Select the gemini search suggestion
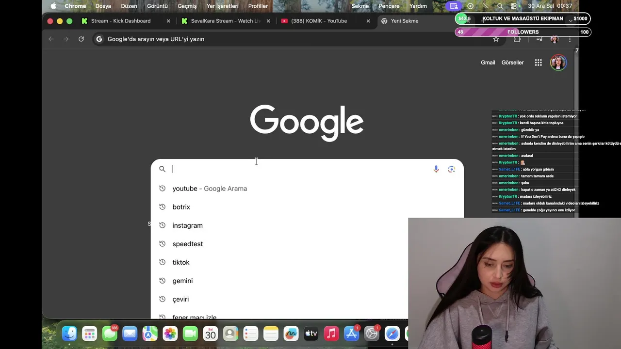This screenshot has width=621, height=349. 279,281
